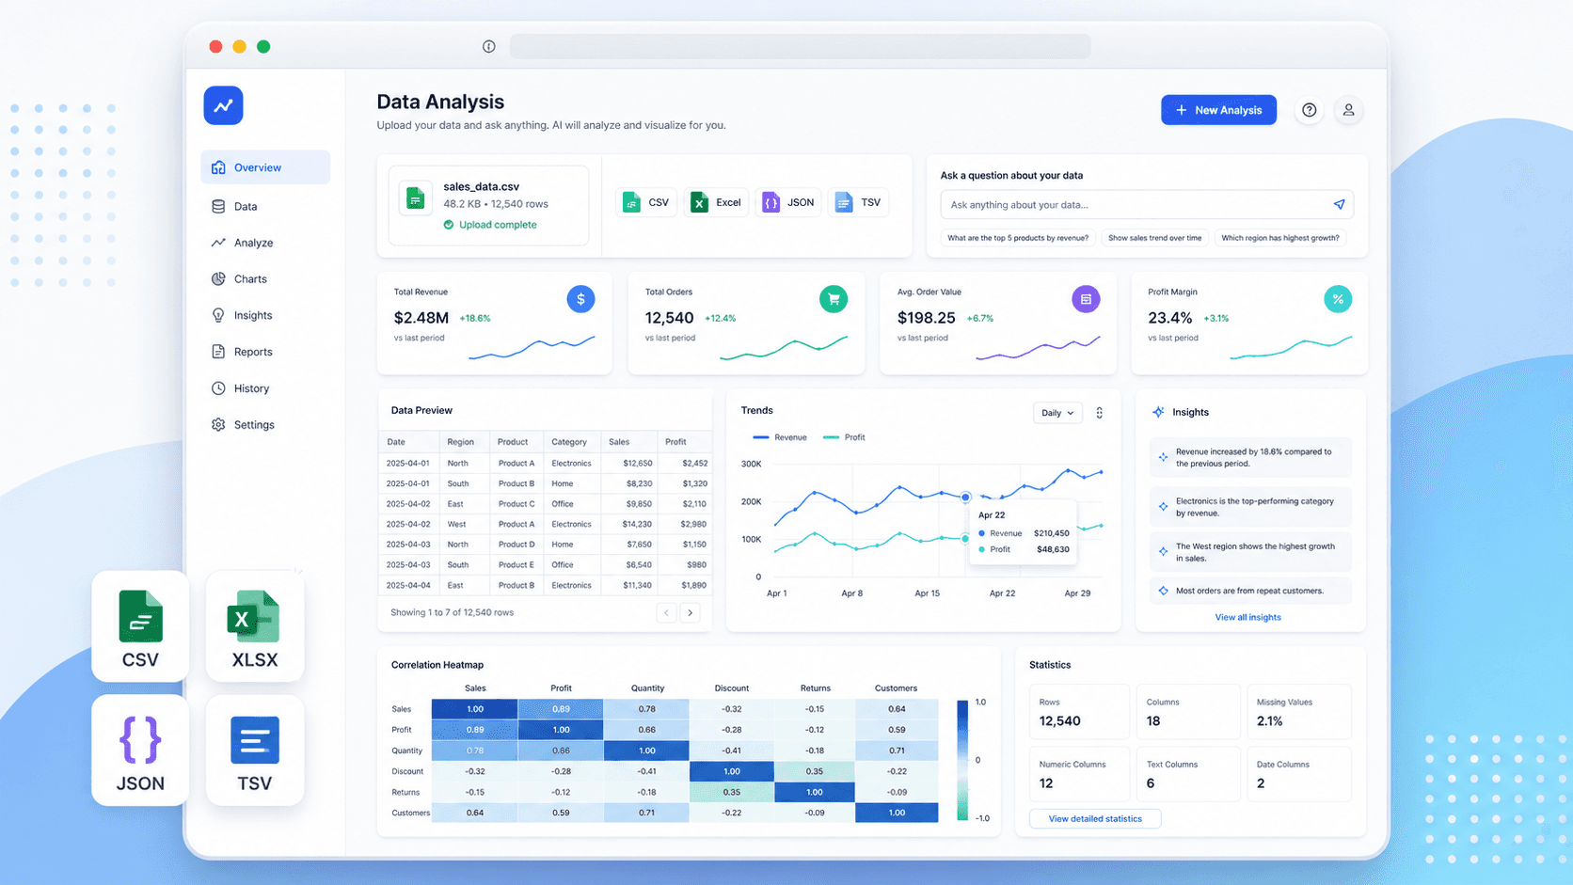Click 'Show sales trend over time' suggestion
This screenshot has width=1573, height=885.
[1154, 238]
